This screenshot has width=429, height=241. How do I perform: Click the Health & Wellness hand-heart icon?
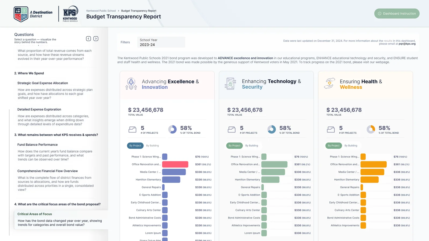coord(330,84)
